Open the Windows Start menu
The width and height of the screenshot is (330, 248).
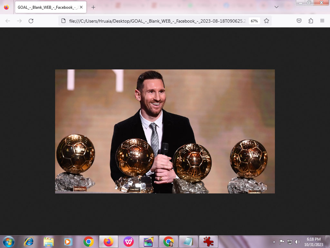tap(8, 242)
